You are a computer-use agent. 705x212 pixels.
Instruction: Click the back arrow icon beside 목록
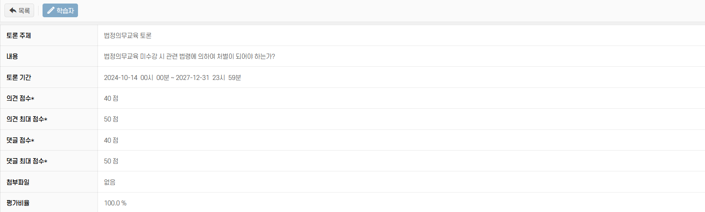point(13,10)
